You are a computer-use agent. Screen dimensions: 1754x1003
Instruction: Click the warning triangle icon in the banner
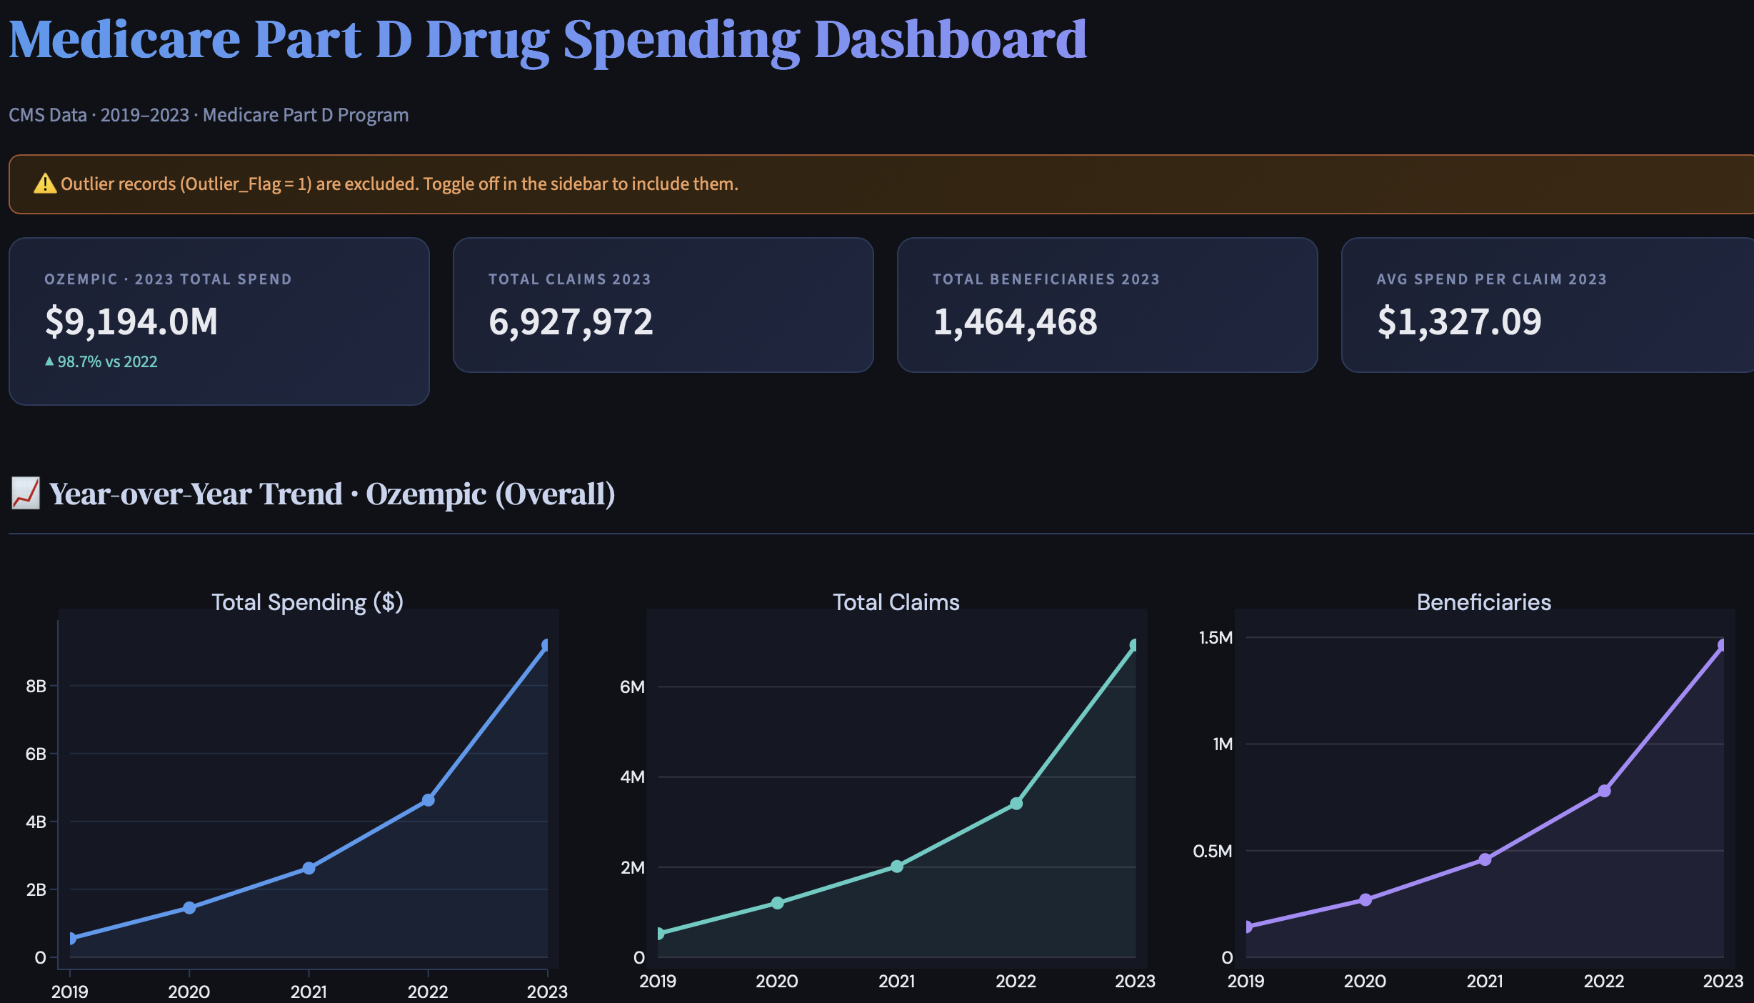pyautogui.click(x=44, y=183)
